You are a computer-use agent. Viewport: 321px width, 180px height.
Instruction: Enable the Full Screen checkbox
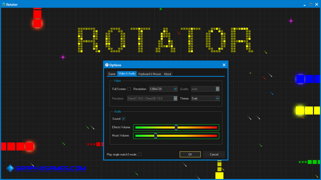click(129, 89)
